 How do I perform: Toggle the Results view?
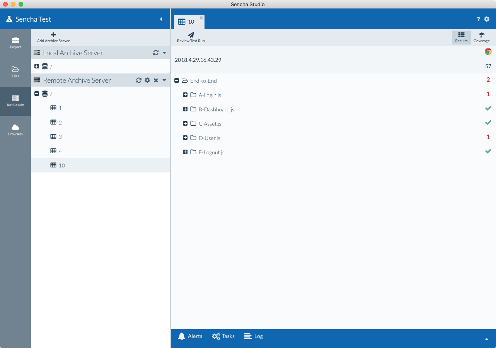(x=461, y=37)
